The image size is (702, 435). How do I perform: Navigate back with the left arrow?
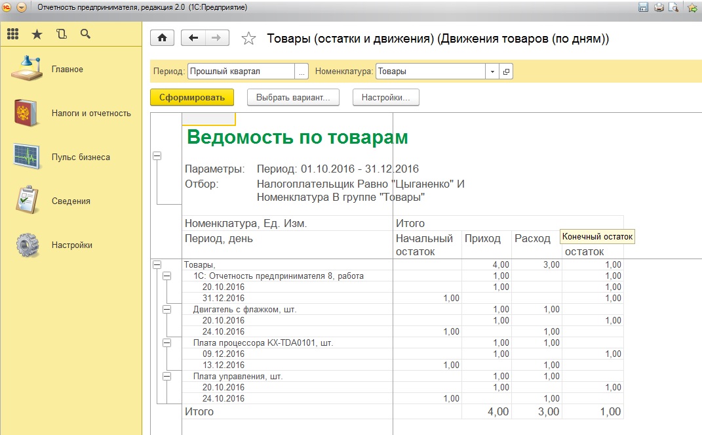193,38
